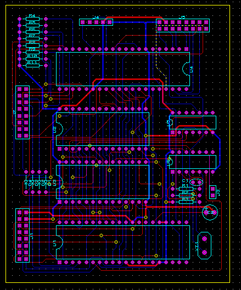Click the J1 connector label
This screenshot has width=241, height=290.
pos(32,236)
